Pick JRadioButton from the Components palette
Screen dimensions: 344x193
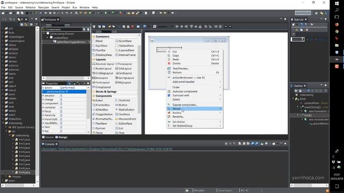pos(125,109)
